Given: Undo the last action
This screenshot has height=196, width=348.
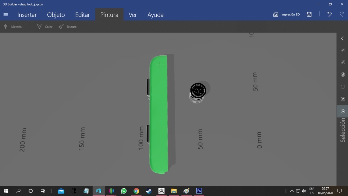Looking at the screenshot, I should pyautogui.click(x=330, y=14).
